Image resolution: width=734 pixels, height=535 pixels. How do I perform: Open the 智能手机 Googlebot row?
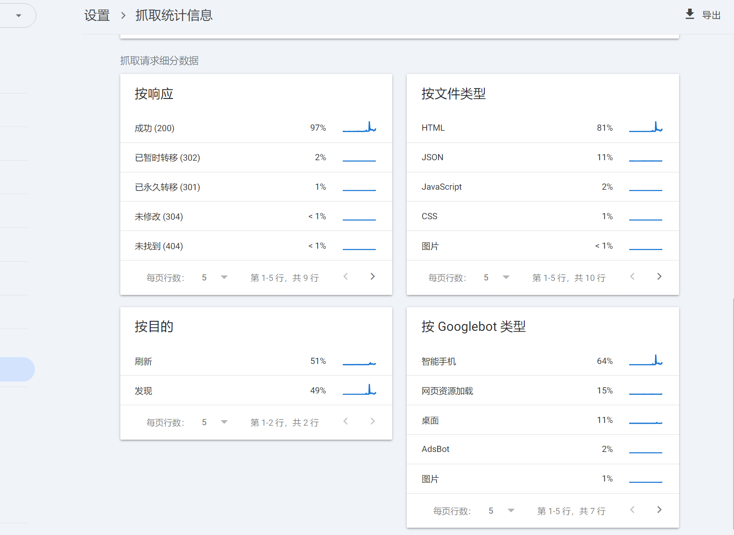(543, 361)
